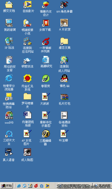
Task: Open the 女郎下载 download icon
Action: tap(46, 23)
